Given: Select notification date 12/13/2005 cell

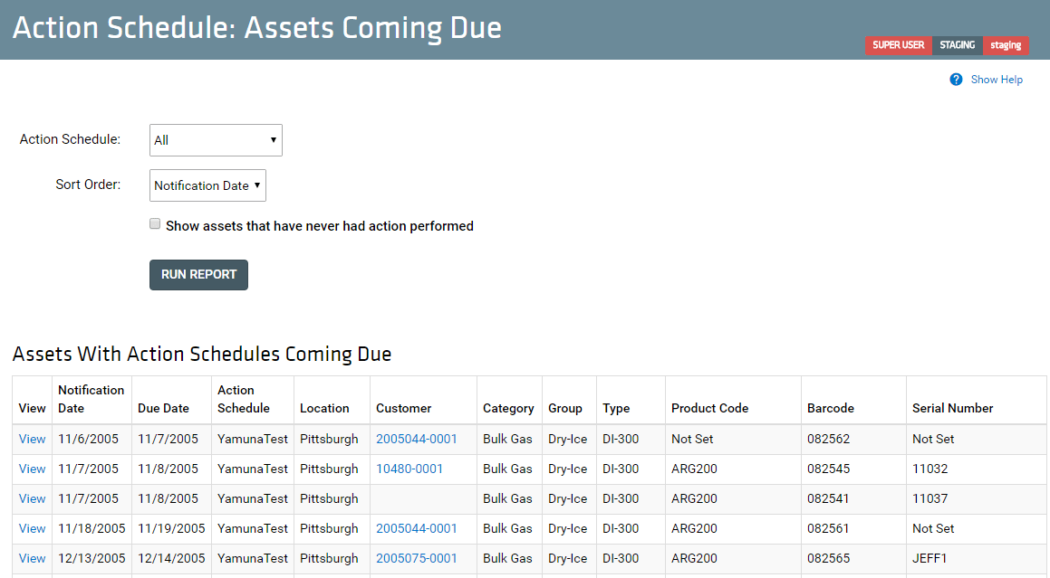Looking at the screenshot, I should click(92, 558).
